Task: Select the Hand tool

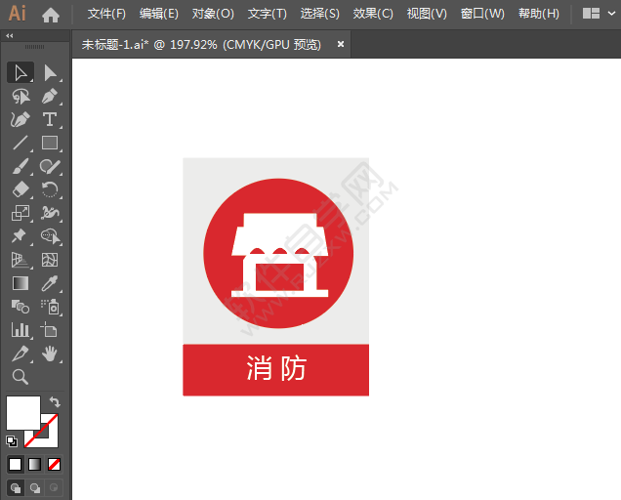Action: (x=50, y=354)
